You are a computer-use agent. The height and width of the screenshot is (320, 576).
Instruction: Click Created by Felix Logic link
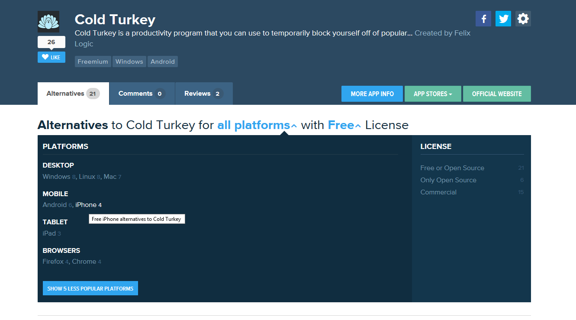point(442,33)
